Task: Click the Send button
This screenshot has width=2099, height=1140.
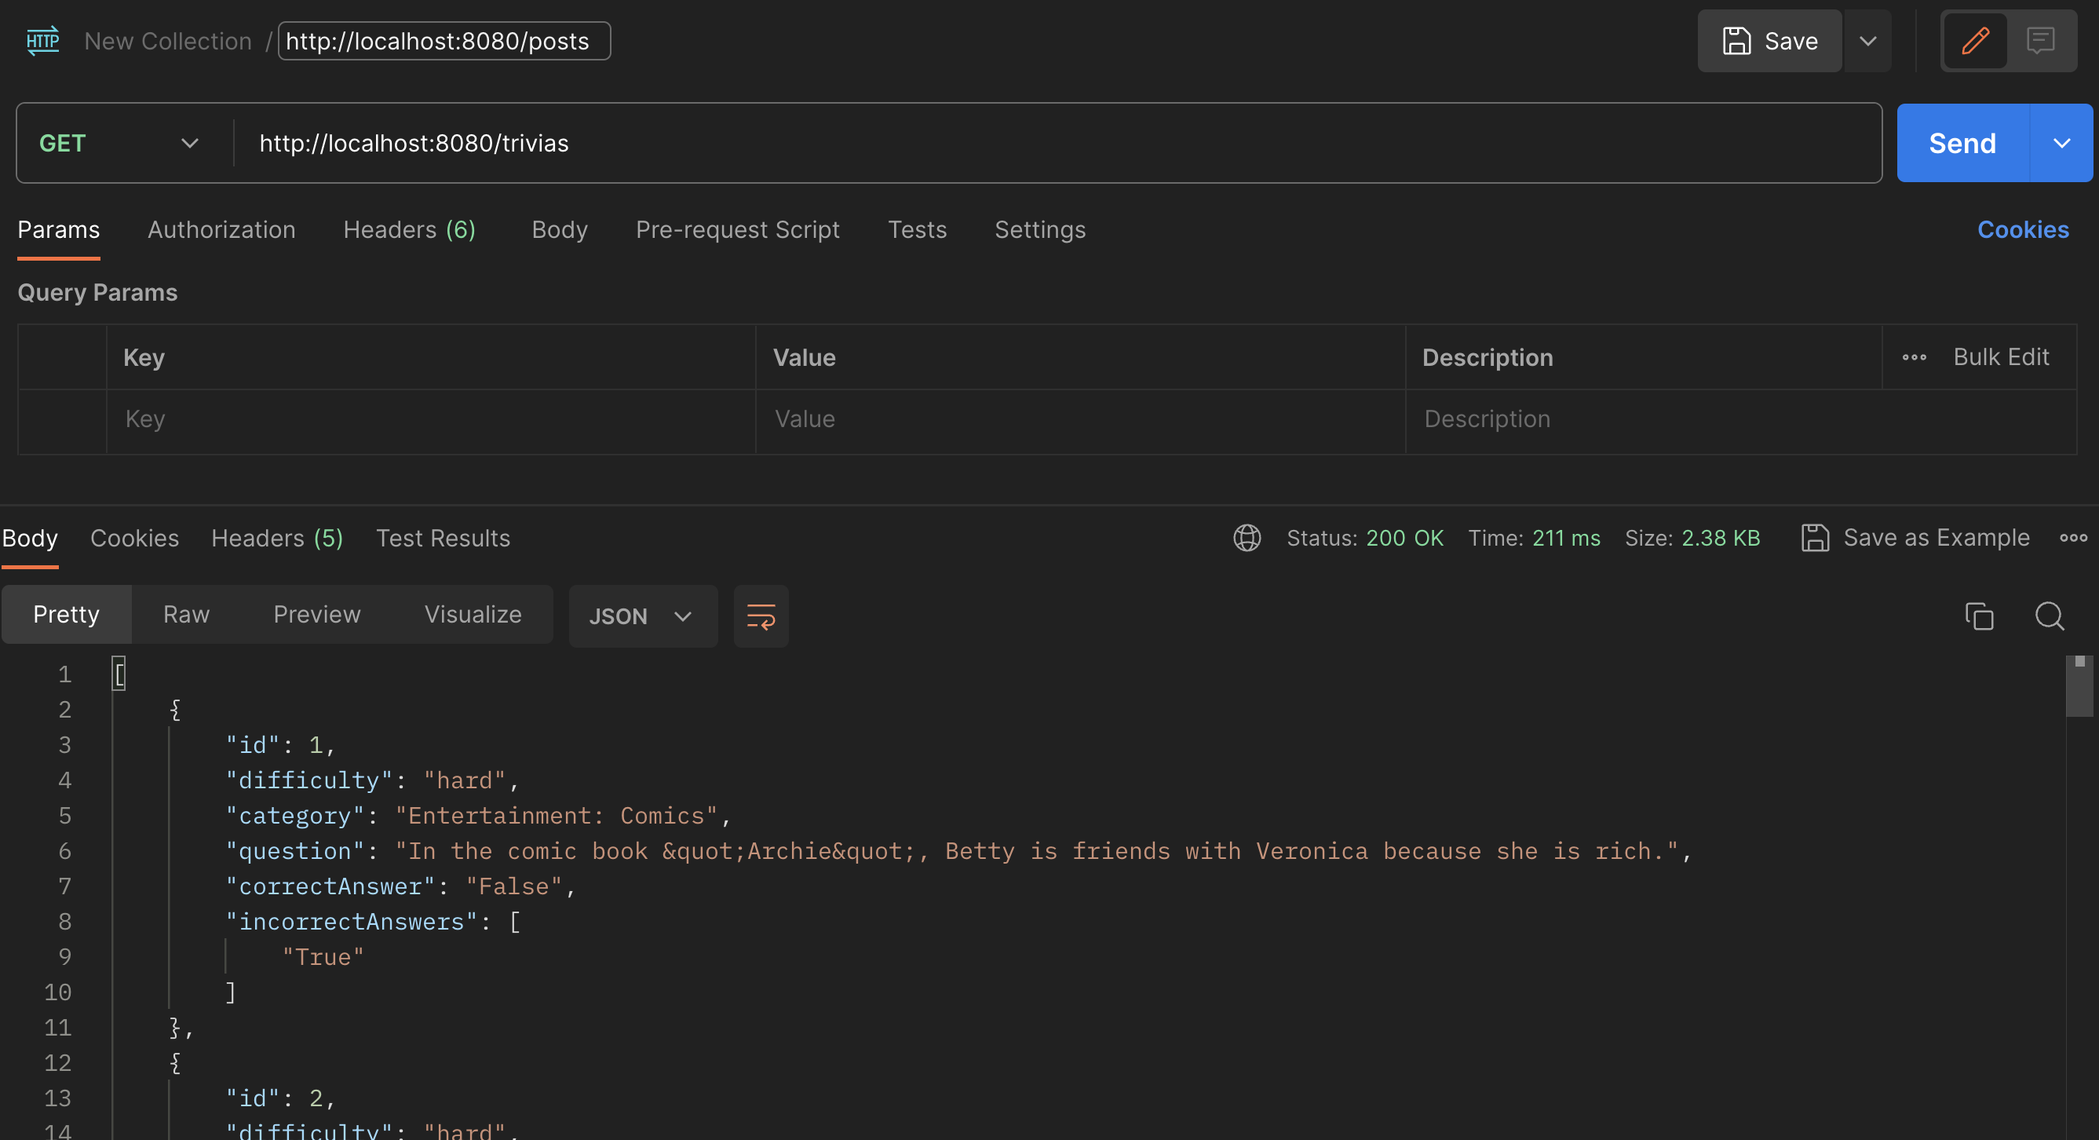Action: tap(1963, 142)
